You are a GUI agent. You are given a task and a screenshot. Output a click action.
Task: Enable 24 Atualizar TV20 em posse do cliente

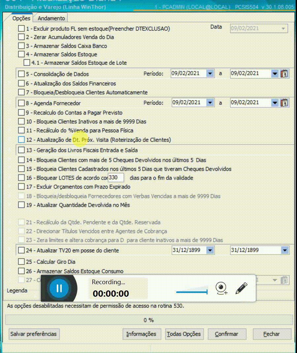(21, 250)
